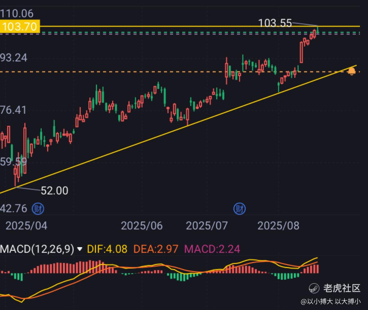Click the 2025/07 date axis label
The height and width of the screenshot is (310, 368).
pyautogui.click(x=207, y=226)
